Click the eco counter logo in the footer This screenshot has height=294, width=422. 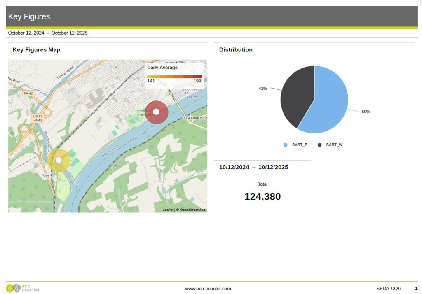tap(23, 288)
